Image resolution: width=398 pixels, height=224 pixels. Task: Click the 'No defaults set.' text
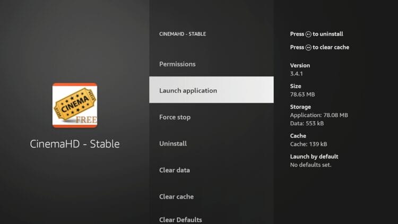pyautogui.click(x=310, y=165)
